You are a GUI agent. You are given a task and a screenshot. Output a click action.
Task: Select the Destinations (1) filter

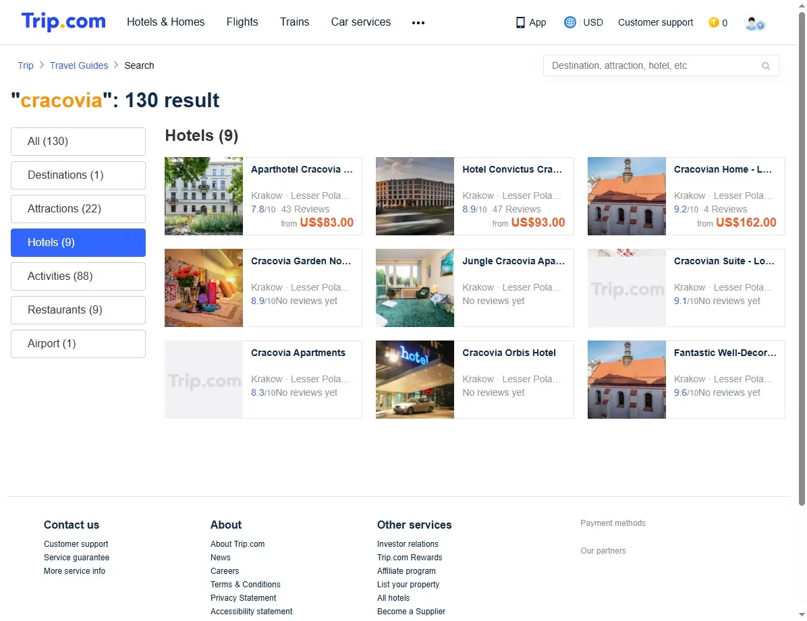pyautogui.click(x=78, y=175)
